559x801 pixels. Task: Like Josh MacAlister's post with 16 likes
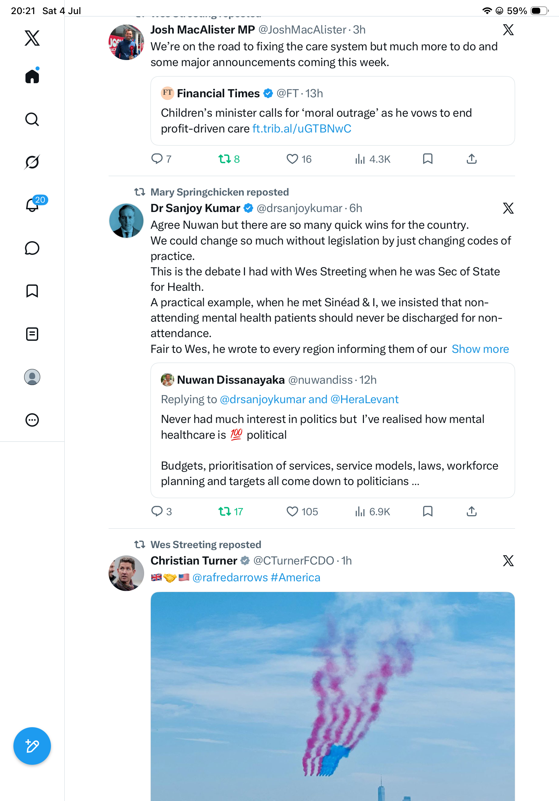coord(299,159)
